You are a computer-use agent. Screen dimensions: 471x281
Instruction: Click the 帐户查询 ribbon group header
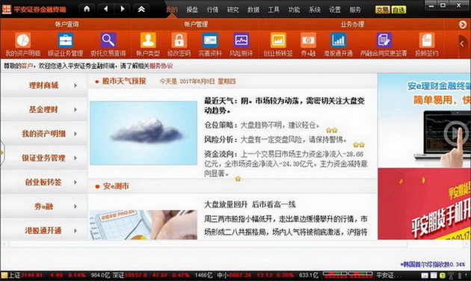[x=67, y=25]
